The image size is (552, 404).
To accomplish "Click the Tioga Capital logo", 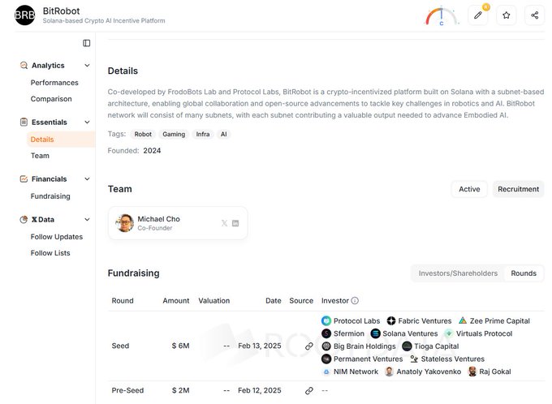I will point(407,346).
